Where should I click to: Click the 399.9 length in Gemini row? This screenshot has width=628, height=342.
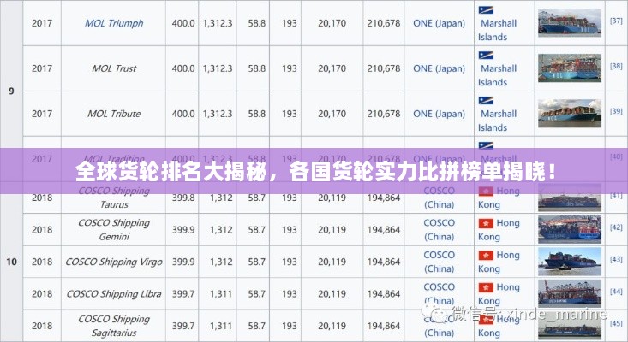(x=183, y=230)
